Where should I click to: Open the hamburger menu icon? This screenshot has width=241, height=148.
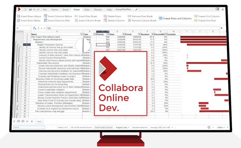25,9
